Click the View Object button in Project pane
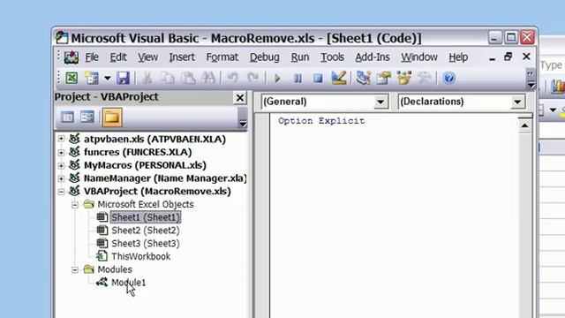 (x=87, y=117)
